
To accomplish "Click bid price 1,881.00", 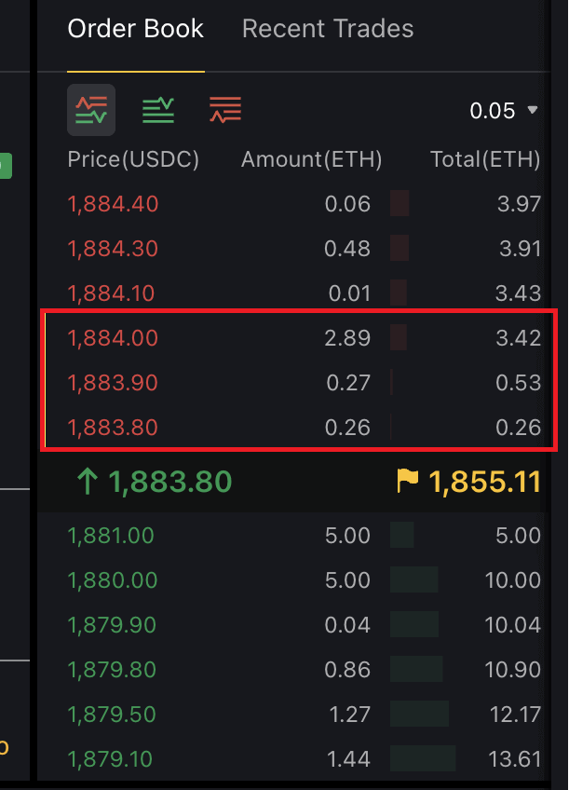I will pyautogui.click(x=111, y=536).
